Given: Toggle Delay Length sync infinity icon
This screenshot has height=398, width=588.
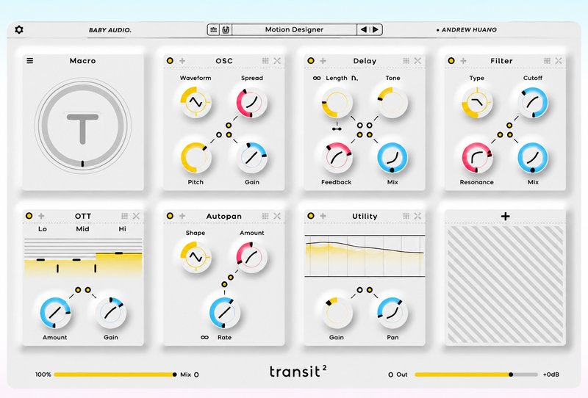Looking at the screenshot, I should 317,78.
